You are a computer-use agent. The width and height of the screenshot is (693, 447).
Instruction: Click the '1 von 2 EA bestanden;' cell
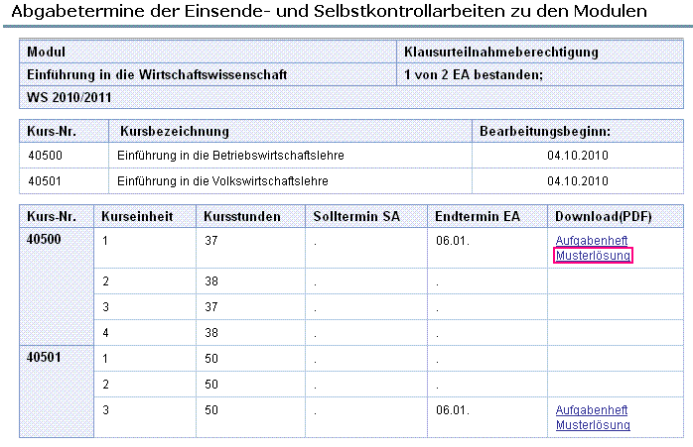click(x=540, y=74)
